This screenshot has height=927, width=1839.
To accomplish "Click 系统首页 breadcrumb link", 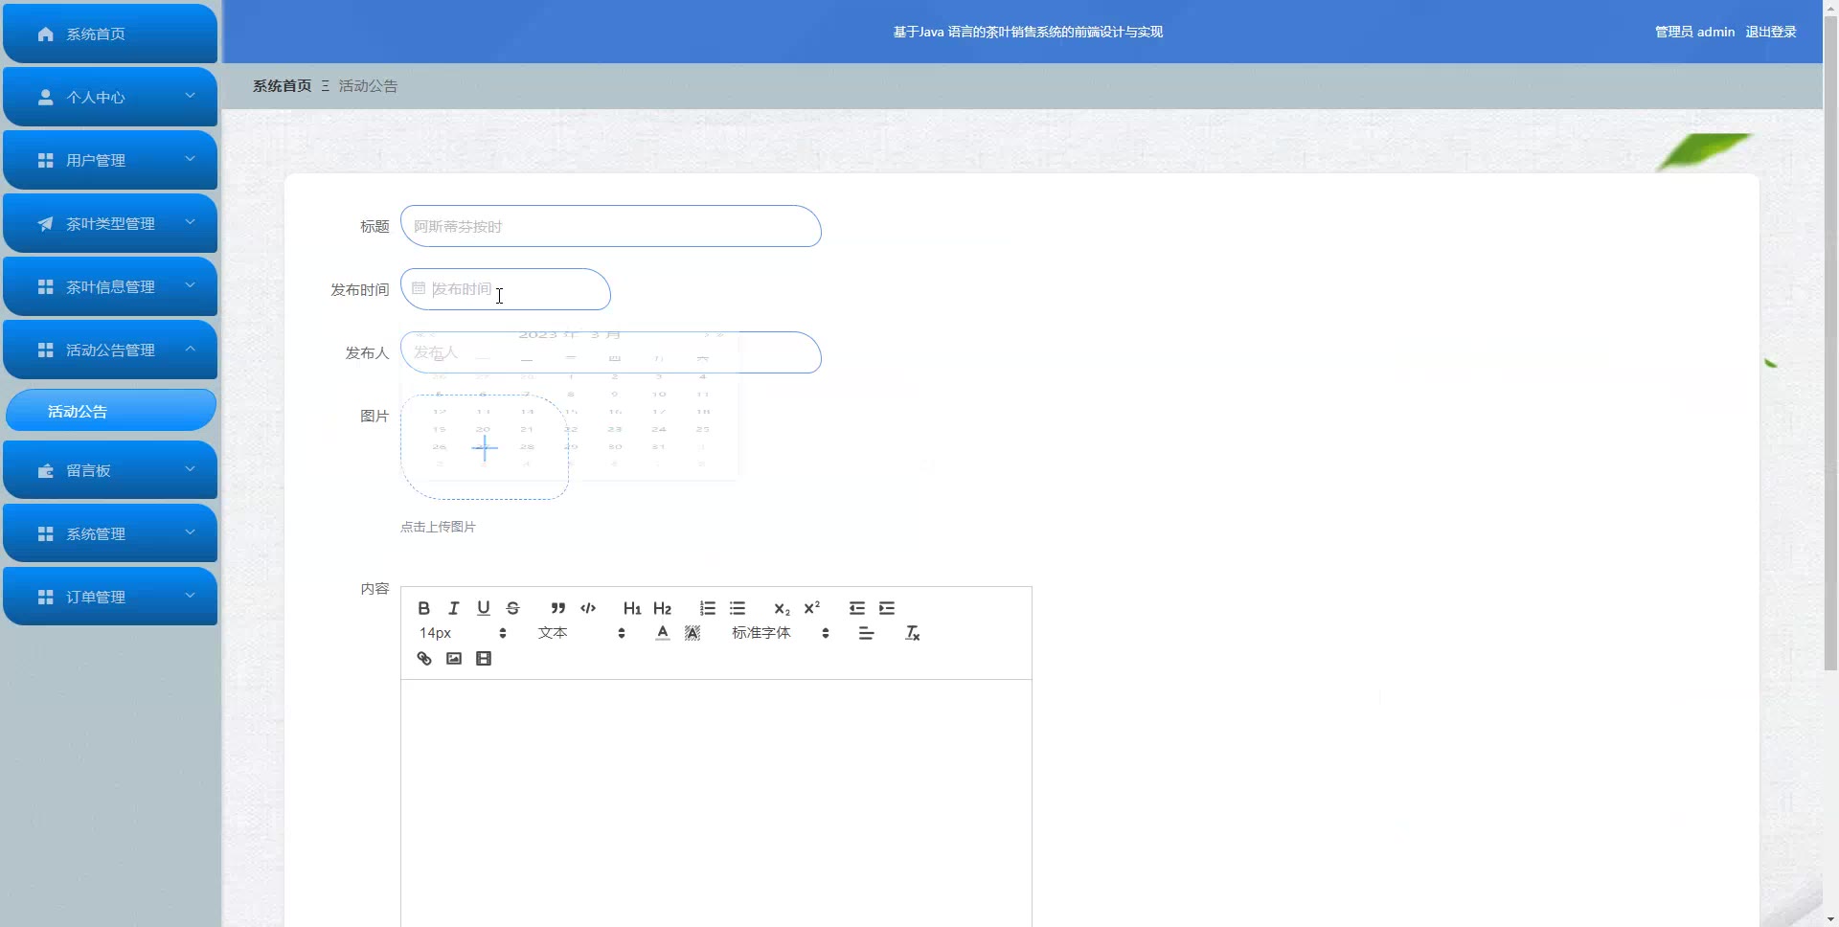I will (282, 86).
